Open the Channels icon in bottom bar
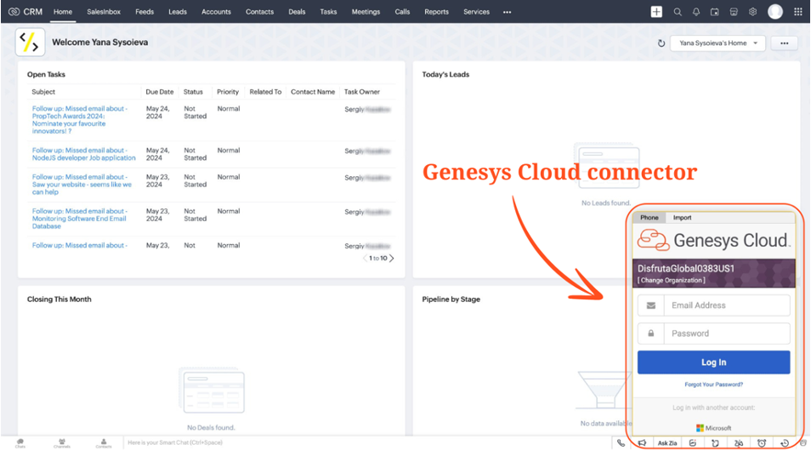Image resolution: width=811 pixels, height=456 pixels. click(61, 443)
